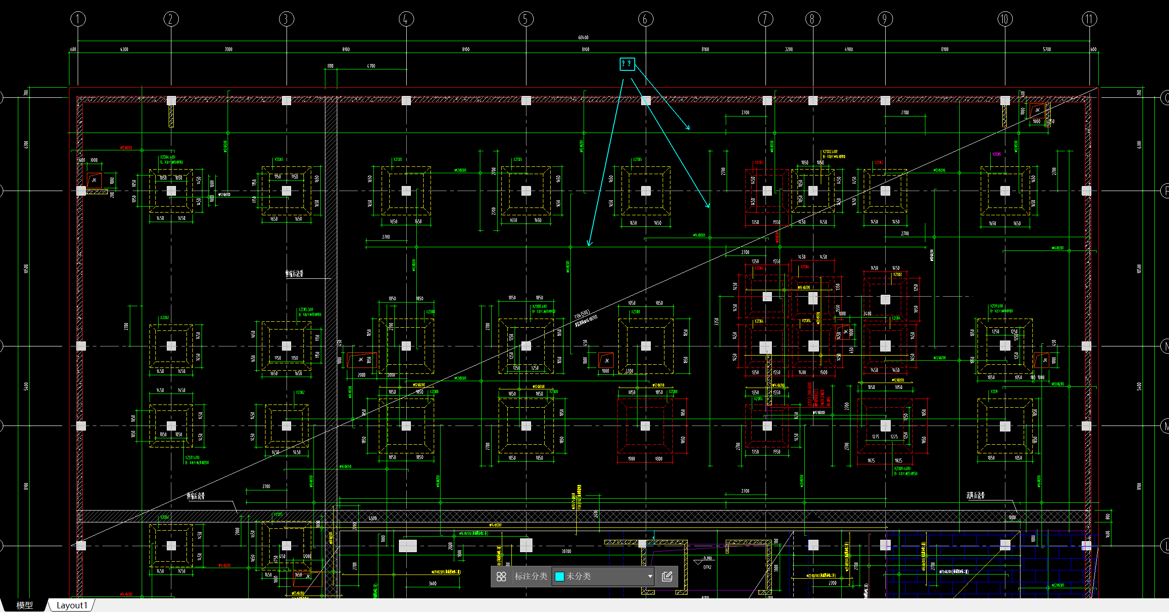This screenshot has width=1169, height=612.
Task: Click the dimension text 30700
Action: click(566, 552)
